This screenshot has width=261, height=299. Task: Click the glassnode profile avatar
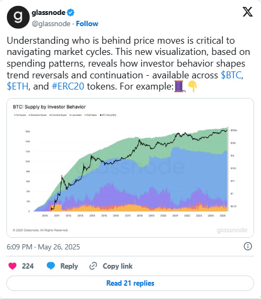tap(18, 17)
